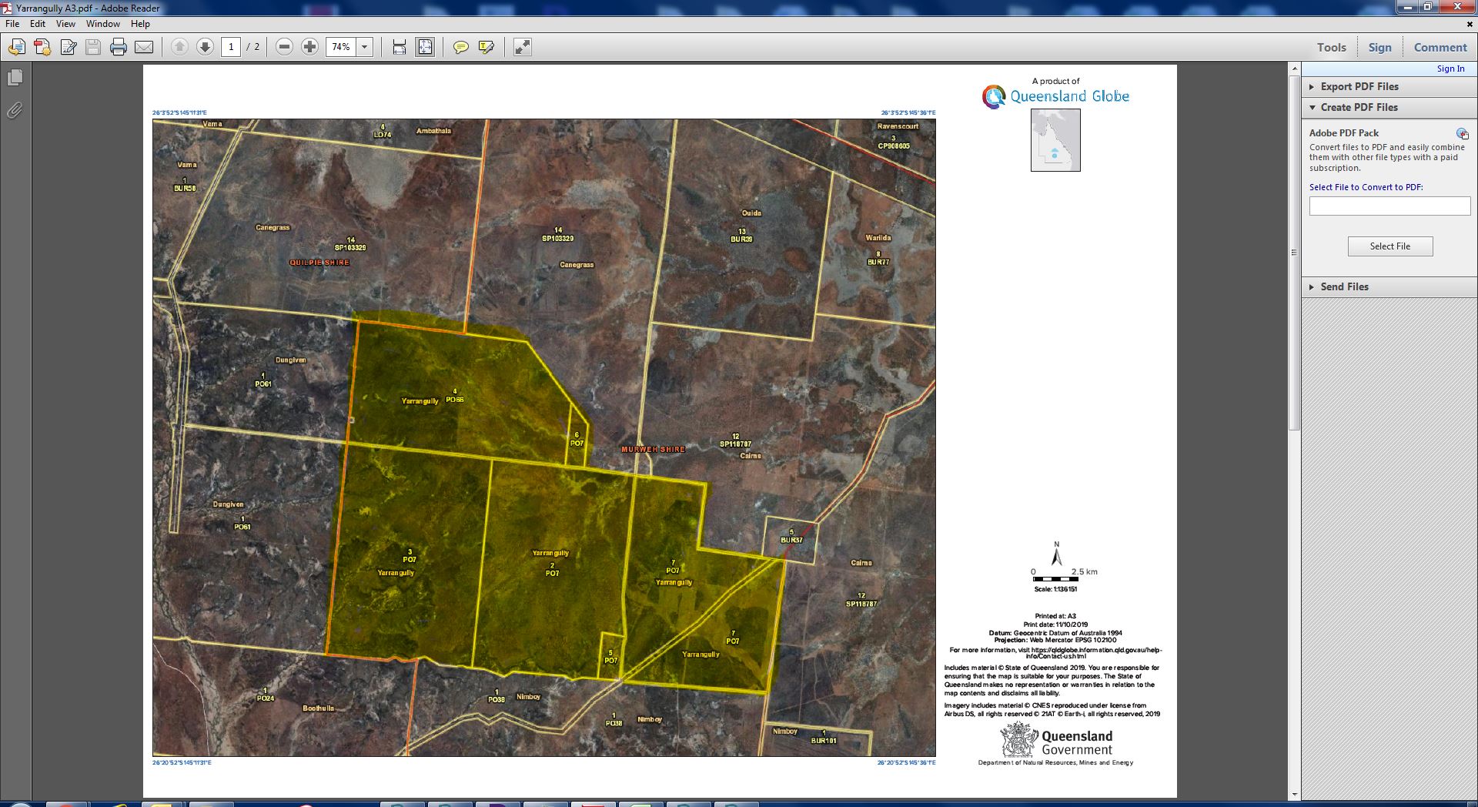This screenshot has width=1478, height=807.
Task: Open the View menu
Action: pyautogui.click(x=65, y=24)
